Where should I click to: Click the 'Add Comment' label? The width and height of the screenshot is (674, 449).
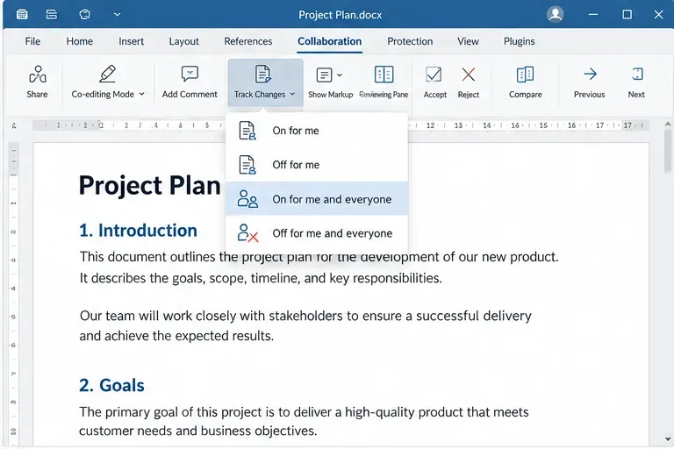(x=190, y=94)
